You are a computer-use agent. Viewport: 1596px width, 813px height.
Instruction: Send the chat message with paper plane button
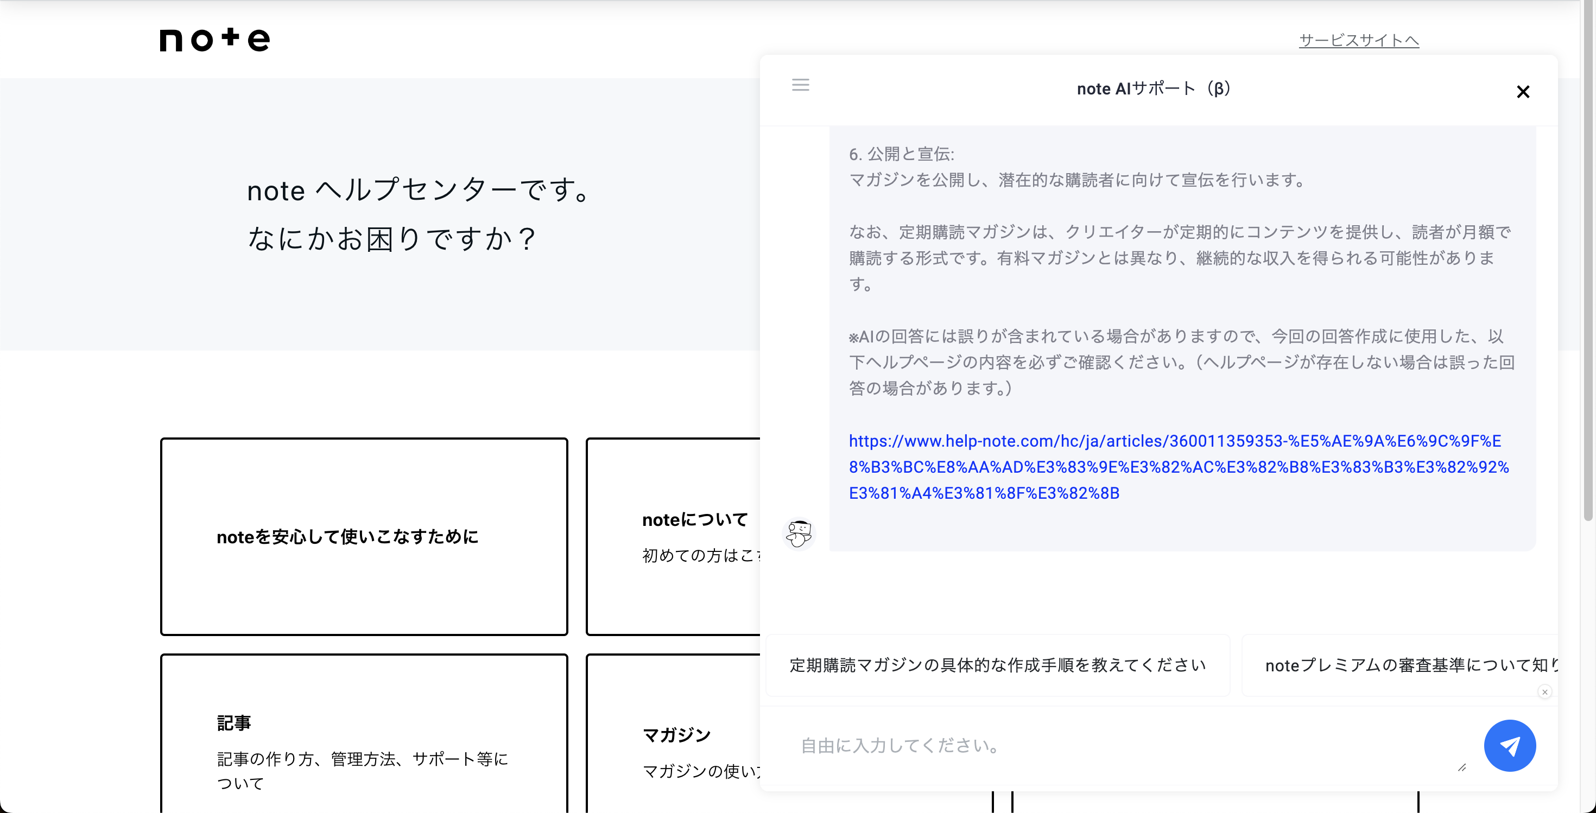(x=1509, y=745)
